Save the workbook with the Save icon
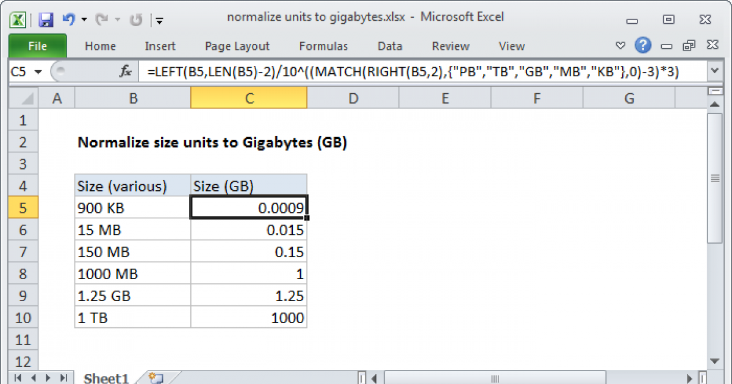Image resolution: width=732 pixels, height=384 pixels. [46, 20]
